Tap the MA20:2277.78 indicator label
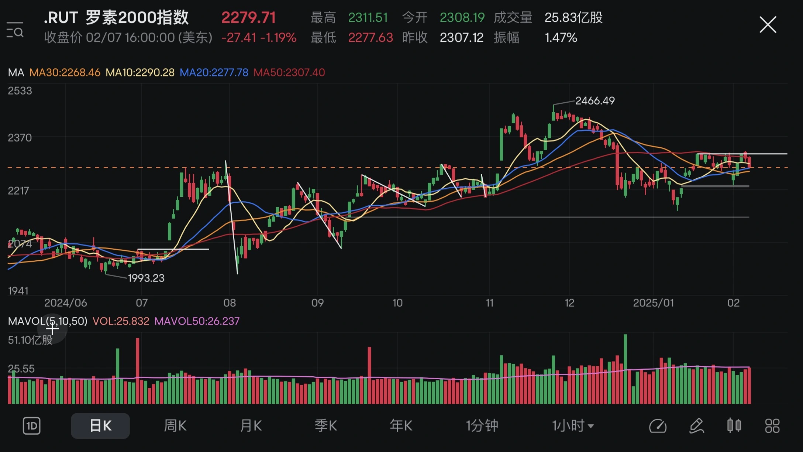 (x=214, y=72)
